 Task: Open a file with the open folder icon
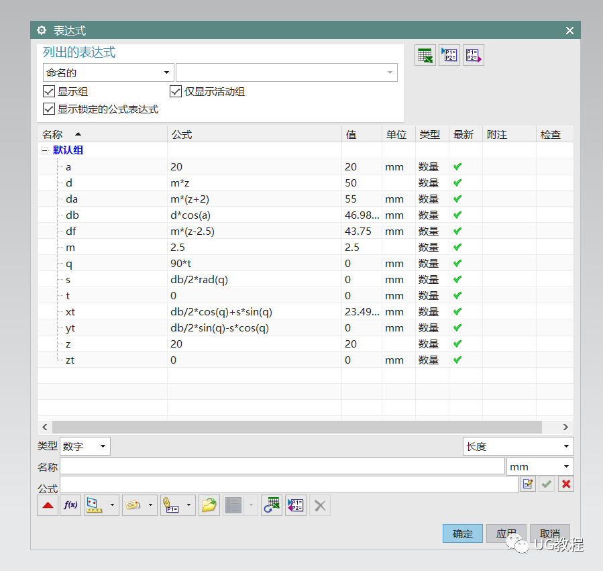tap(209, 505)
